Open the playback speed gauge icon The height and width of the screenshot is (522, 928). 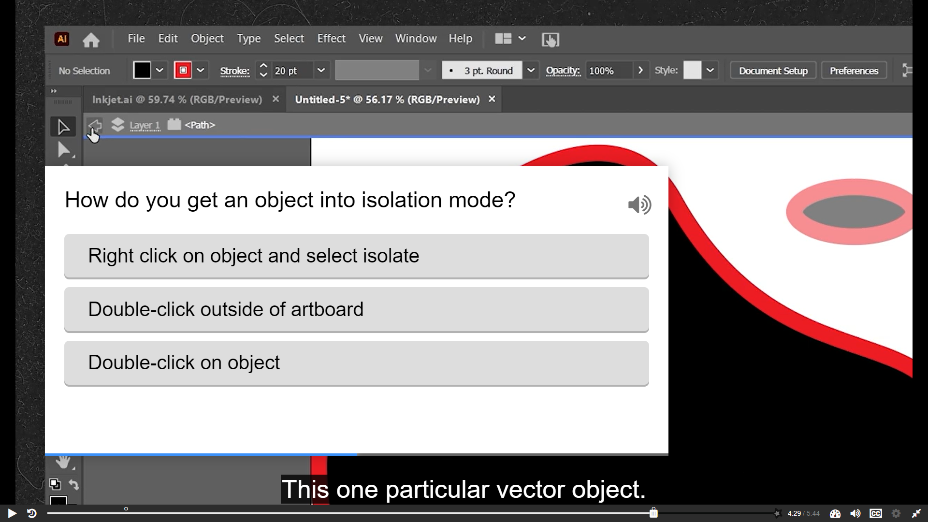tap(835, 513)
